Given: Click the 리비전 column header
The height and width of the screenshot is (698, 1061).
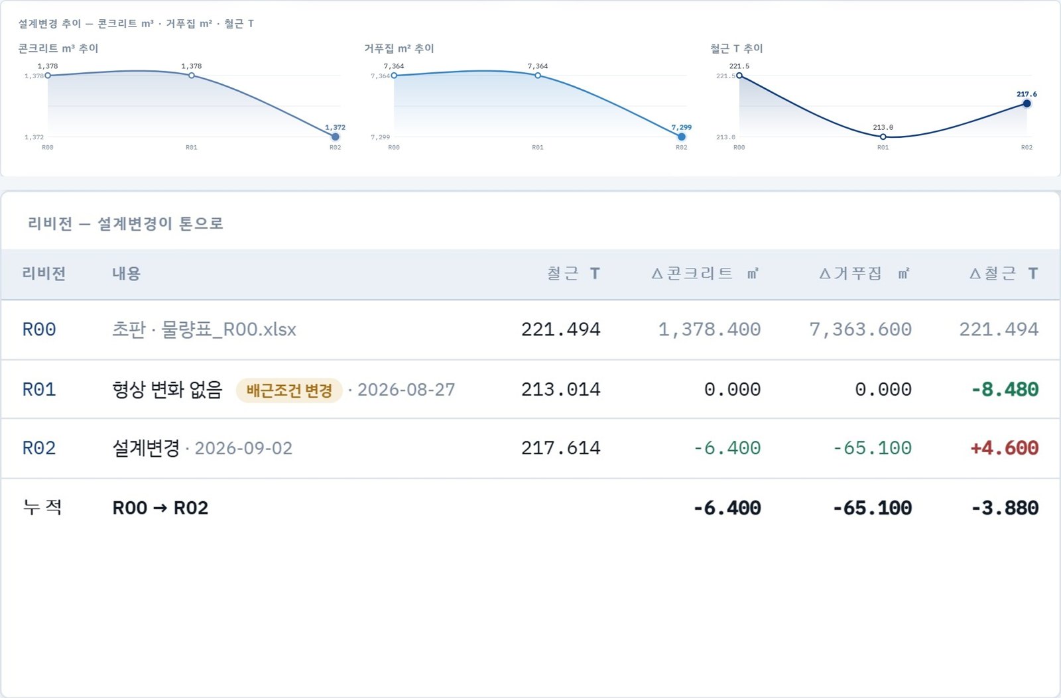Looking at the screenshot, I should [44, 274].
